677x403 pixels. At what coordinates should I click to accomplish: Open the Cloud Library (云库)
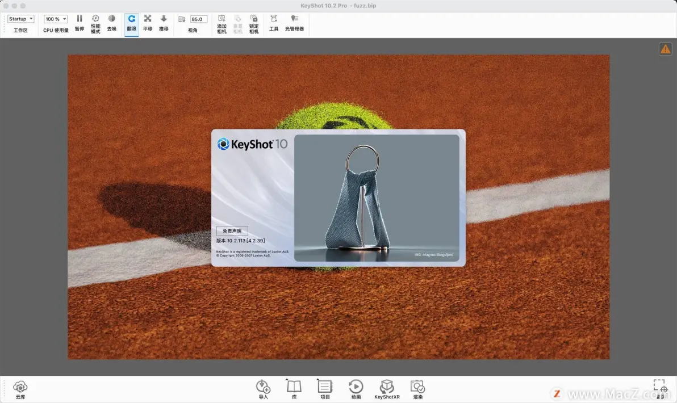coord(20,389)
